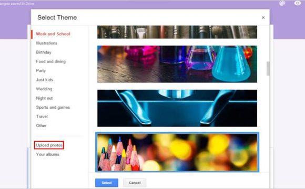This screenshot has width=305, height=189.
Task: Select the Wedding category
Action: coord(44,89)
